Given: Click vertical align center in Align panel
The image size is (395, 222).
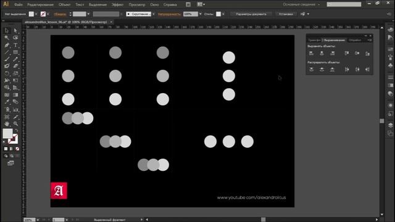Looking at the screenshot, I should [357, 53].
